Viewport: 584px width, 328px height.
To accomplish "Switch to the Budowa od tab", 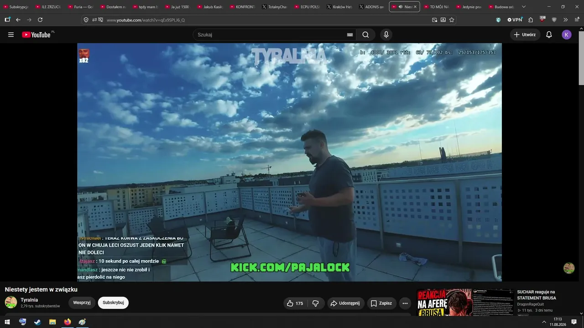I will (x=501, y=7).
